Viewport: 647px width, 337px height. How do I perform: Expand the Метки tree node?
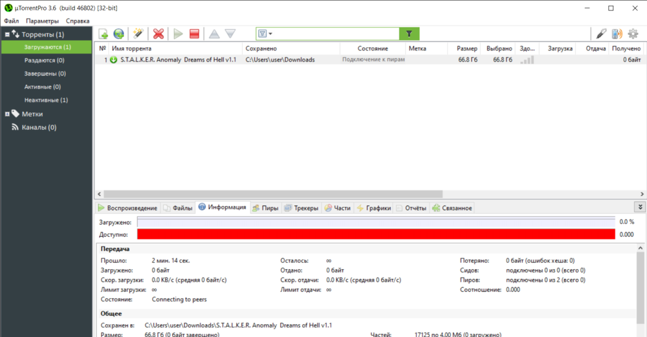click(x=7, y=114)
